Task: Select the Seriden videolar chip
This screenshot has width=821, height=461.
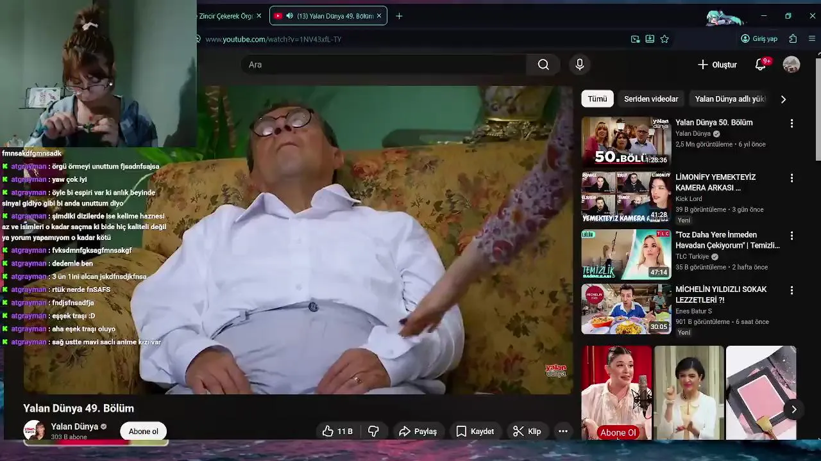Action: click(651, 99)
